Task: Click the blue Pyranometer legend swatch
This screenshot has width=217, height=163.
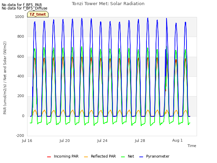Action: pyautogui.click(x=141, y=157)
